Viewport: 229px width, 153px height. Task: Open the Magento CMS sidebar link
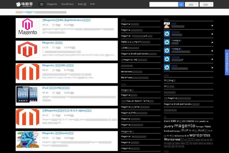[134, 113]
